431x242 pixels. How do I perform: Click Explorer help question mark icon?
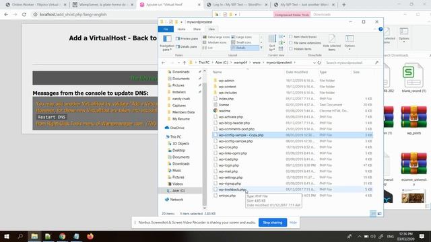coord(380,29)
